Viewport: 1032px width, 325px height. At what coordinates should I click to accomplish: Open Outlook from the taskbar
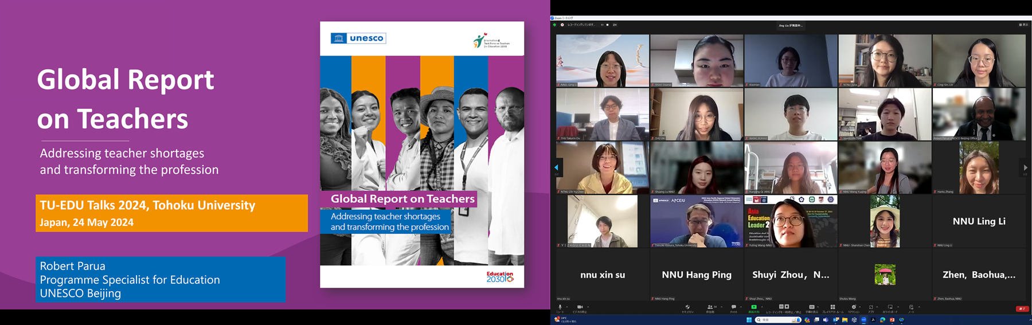836,320
